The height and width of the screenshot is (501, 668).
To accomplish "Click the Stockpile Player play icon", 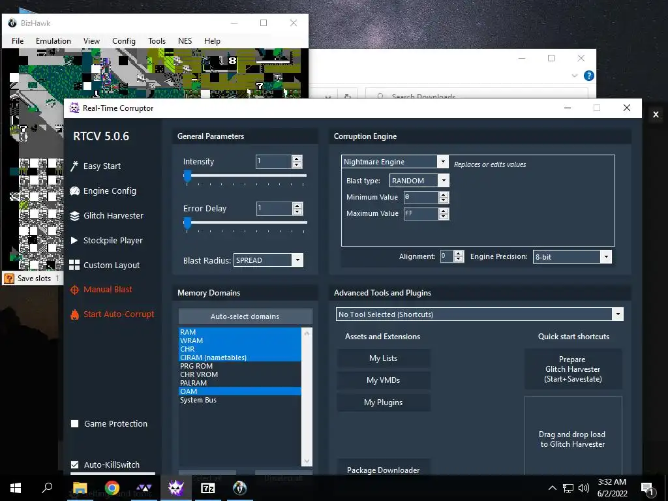I will click(74, 240).
